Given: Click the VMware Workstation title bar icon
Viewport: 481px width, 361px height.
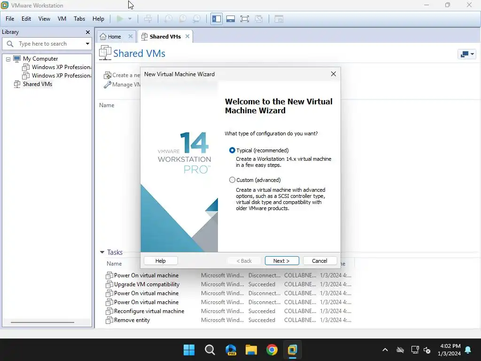Looking at the screenshot, I should [5, 5].
